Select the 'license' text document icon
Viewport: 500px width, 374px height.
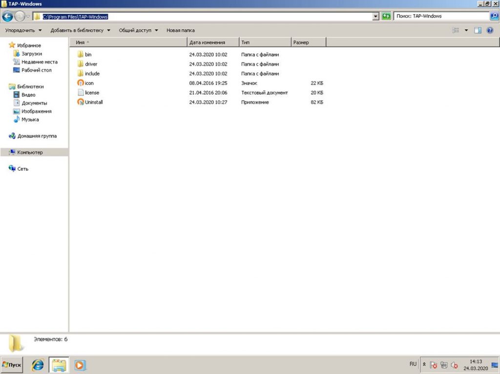pos(81,92)
